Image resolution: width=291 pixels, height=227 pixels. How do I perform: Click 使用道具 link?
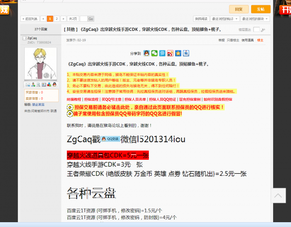(247, 40)
